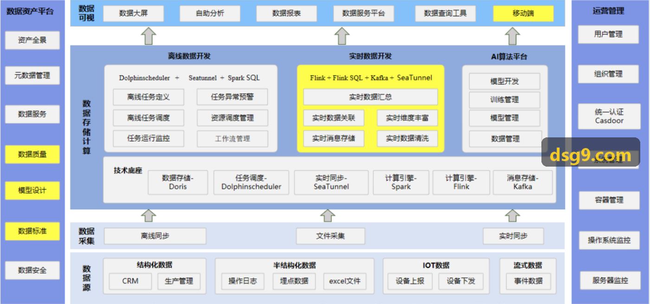Select the 自助分析 box
The width and height of the screenshot is (650, 304).
pos(210,13)
